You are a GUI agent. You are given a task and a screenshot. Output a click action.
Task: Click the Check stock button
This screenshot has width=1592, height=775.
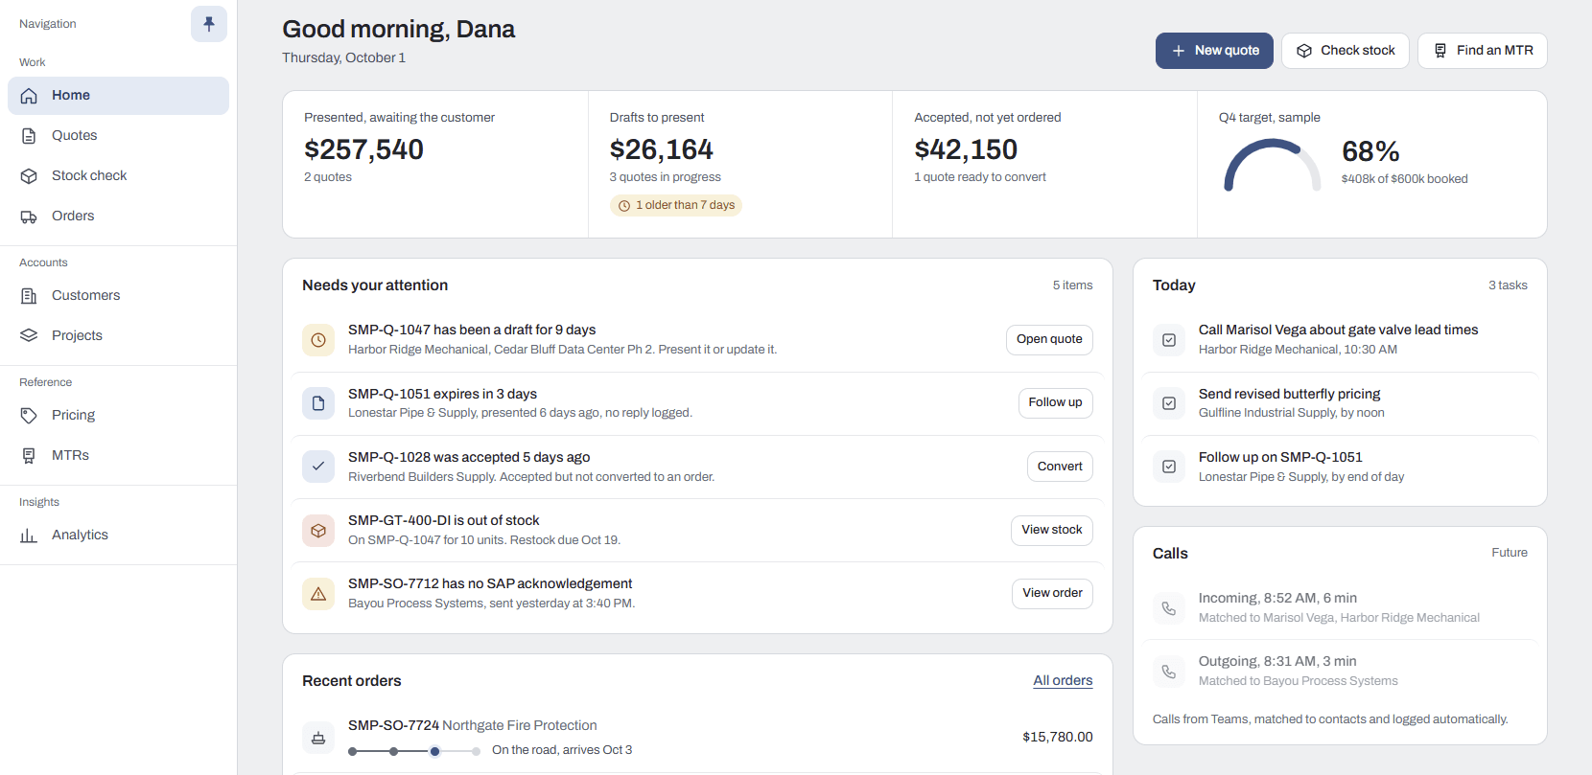[x=1346, y=51]
